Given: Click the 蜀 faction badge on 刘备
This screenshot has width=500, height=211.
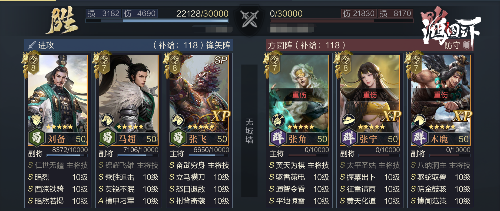Looking at the screenshot, I should tap(37, 137).
